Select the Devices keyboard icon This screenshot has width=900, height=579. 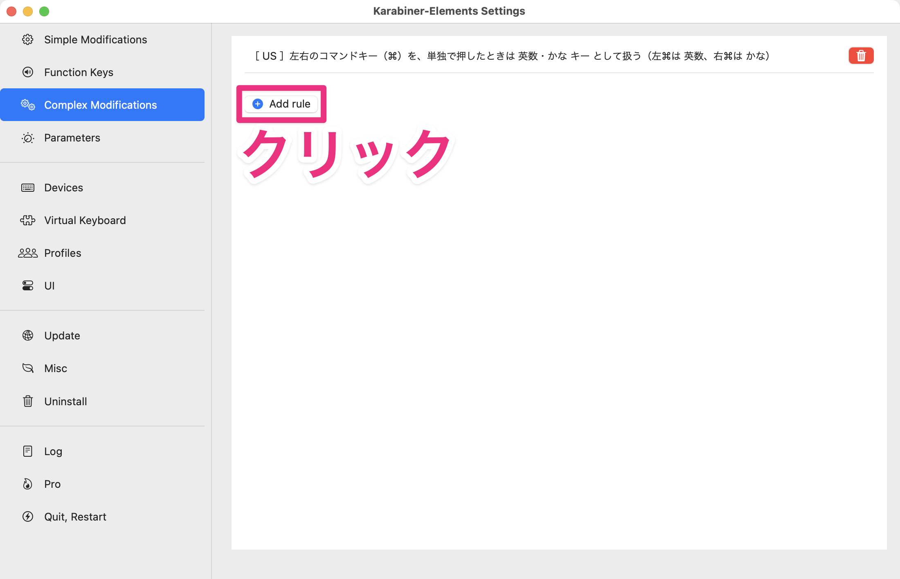point(27,187)
